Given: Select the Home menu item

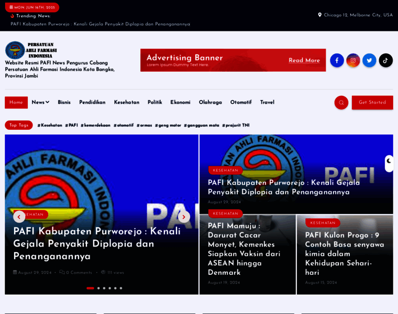Looking at the screenshot, I should pyautogui.click(x=16, y=103).
